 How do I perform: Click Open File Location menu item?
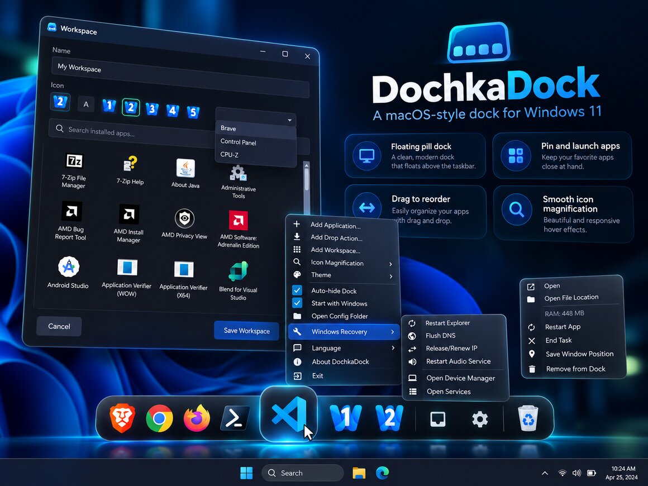click(x=573, y=298)
